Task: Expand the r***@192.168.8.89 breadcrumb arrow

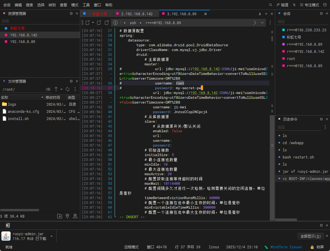Action: 141,23
